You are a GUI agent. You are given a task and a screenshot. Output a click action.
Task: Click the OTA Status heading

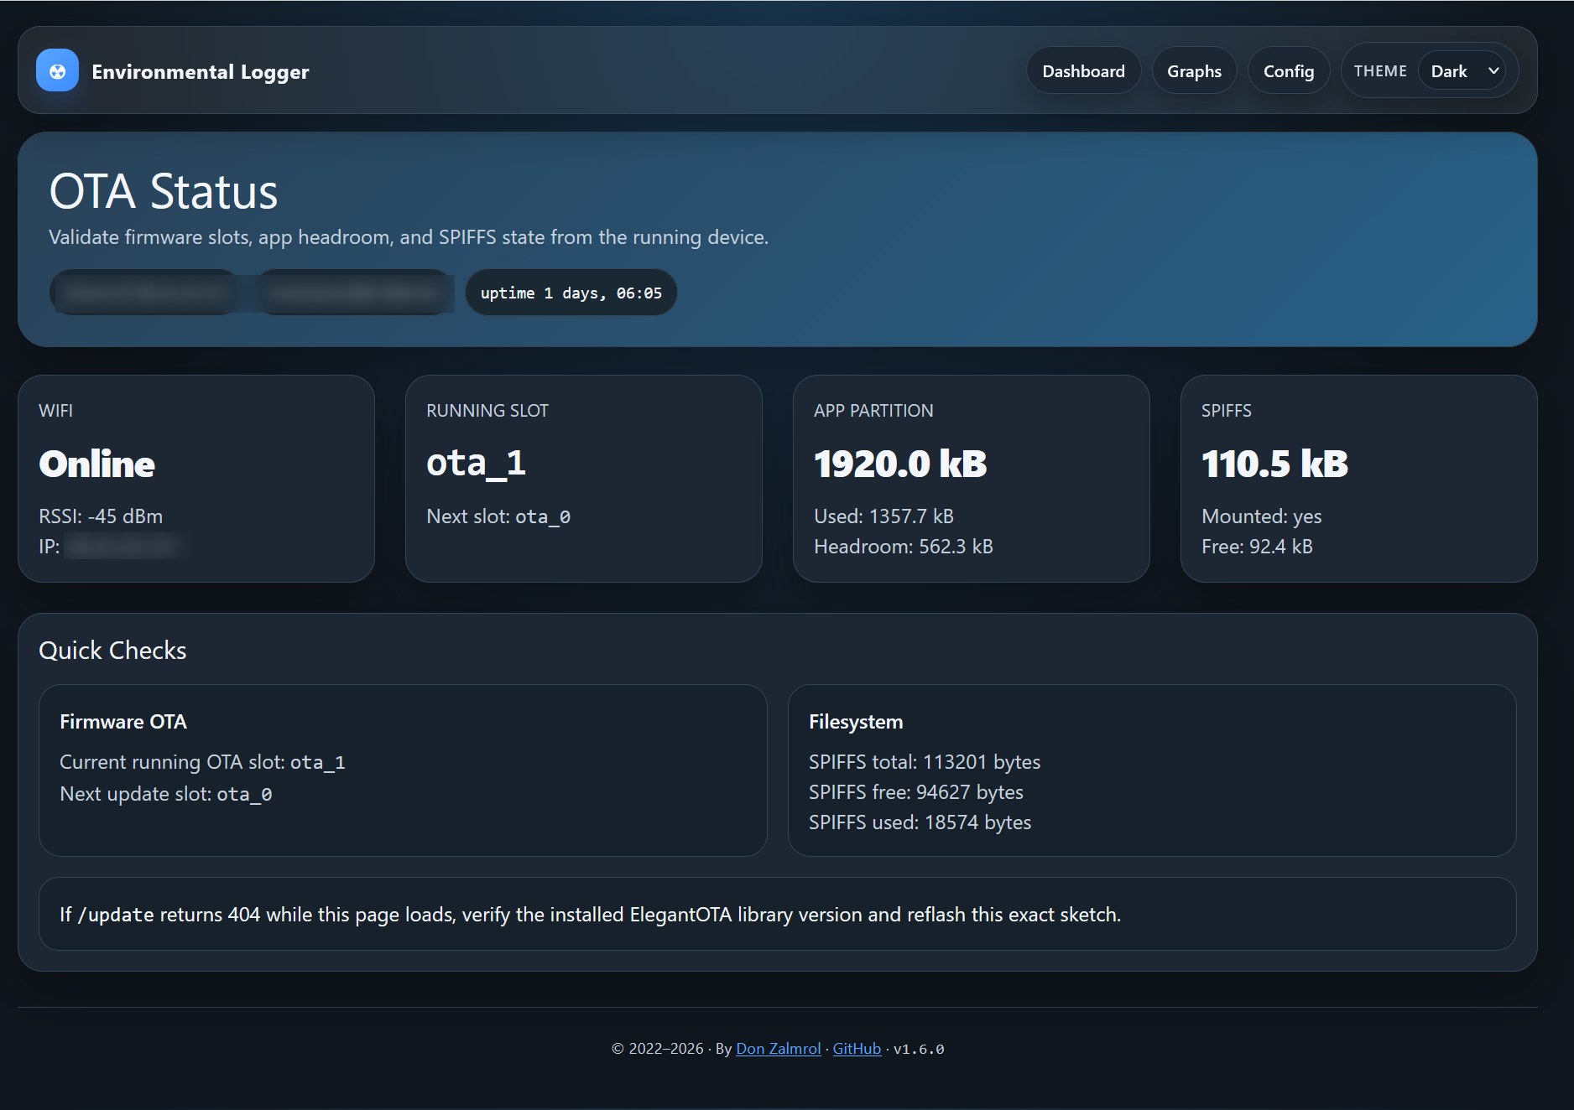(164, 191)
